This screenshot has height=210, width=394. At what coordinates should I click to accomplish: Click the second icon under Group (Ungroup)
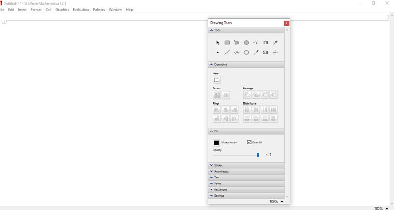226,95
